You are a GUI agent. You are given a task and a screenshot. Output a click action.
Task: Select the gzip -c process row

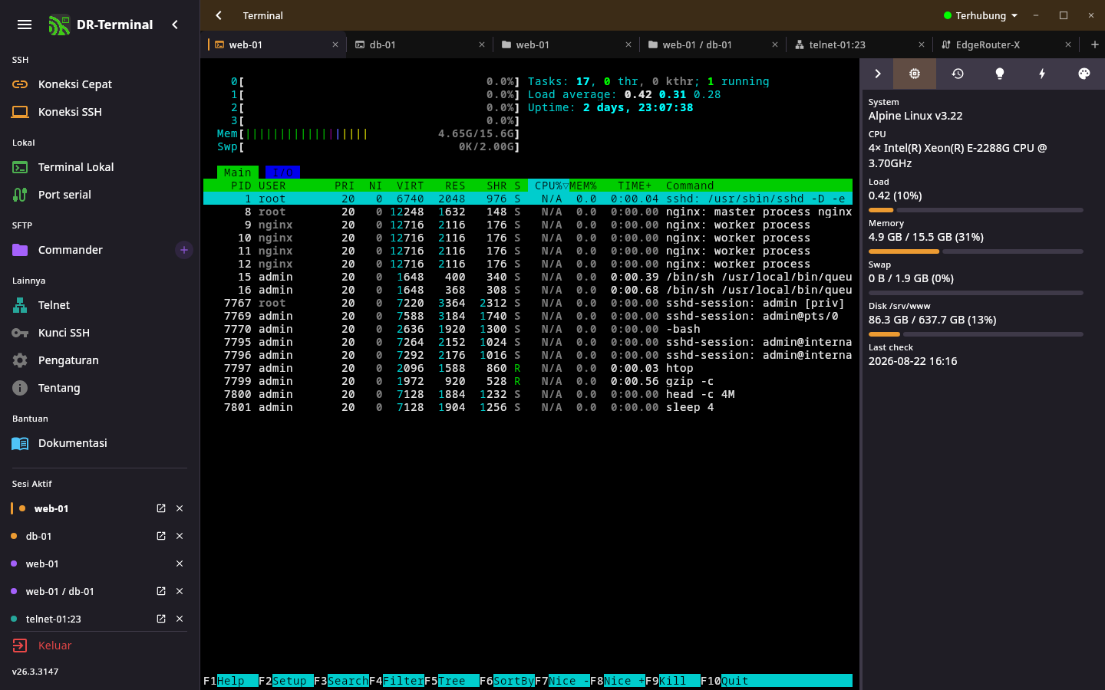pyautogui.click(x=528, y=381)
